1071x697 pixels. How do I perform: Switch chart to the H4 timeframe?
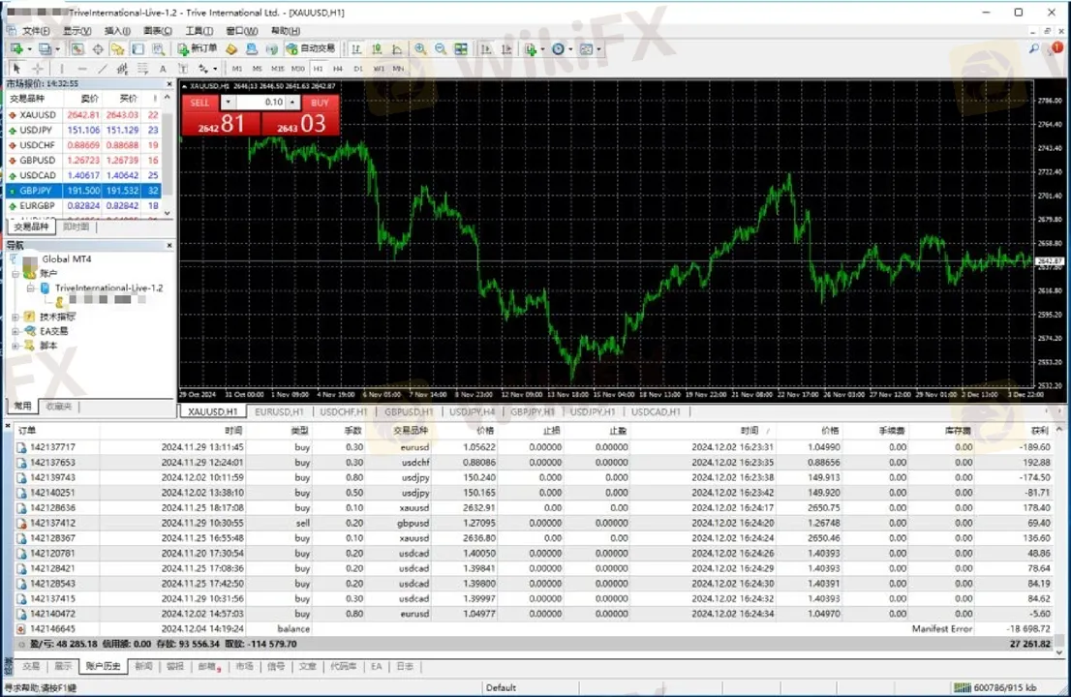click(x=338, y=69)
